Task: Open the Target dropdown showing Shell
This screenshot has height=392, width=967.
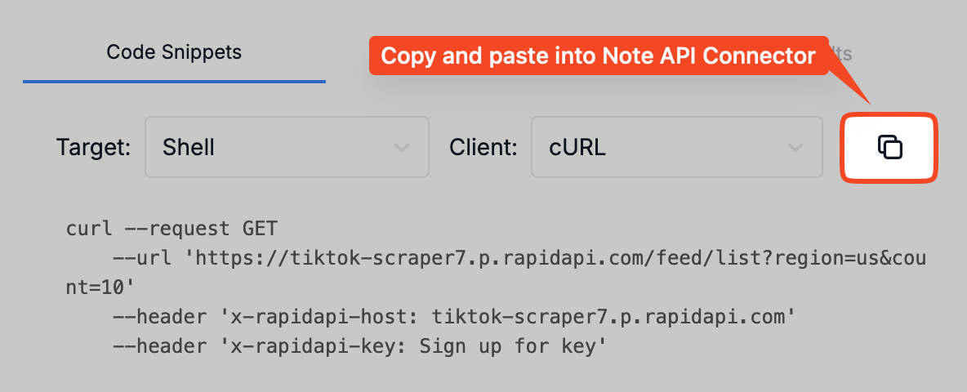Action: (287, 147)
